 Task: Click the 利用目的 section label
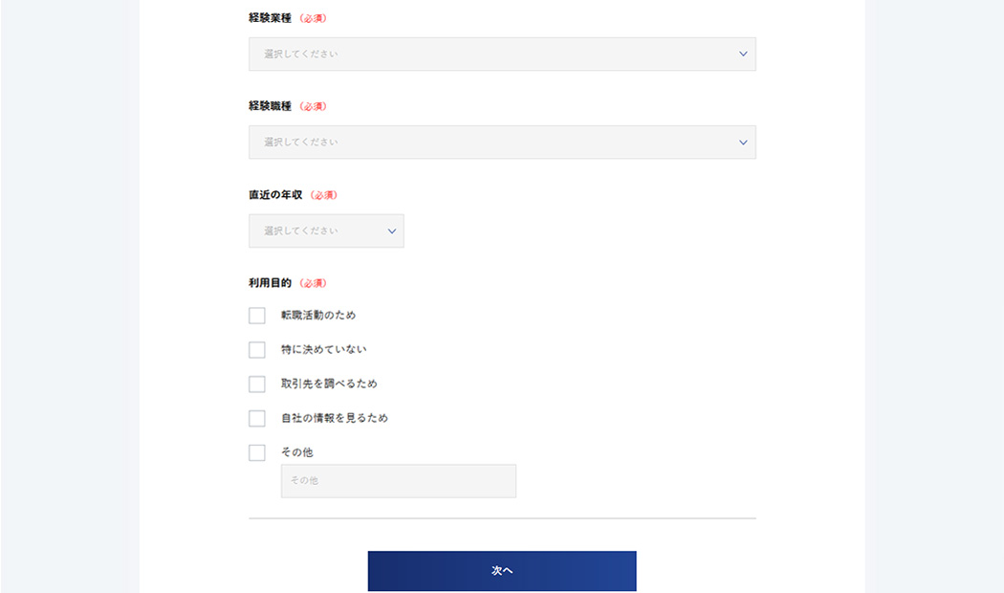coord(270,284)
